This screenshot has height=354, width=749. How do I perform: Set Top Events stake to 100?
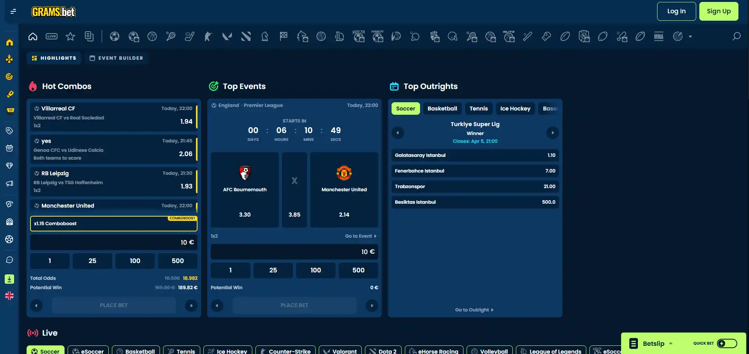coord(316,270)
